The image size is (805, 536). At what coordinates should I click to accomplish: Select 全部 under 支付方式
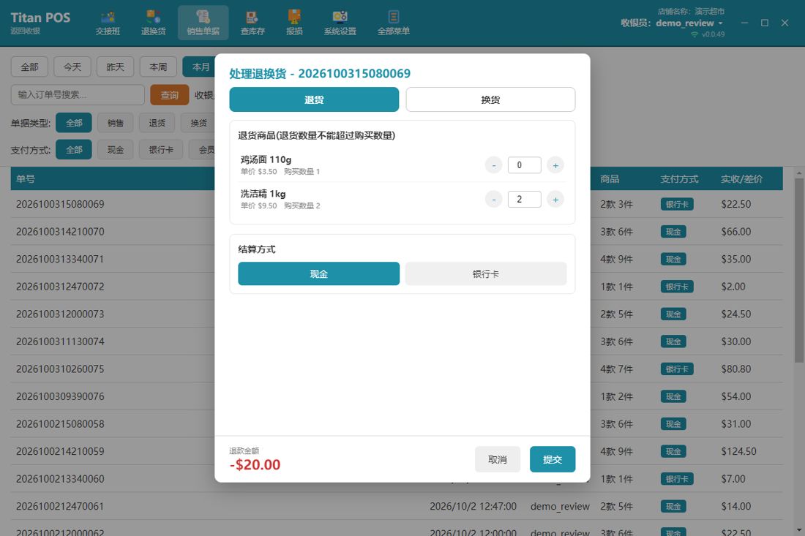pos(74,150)
